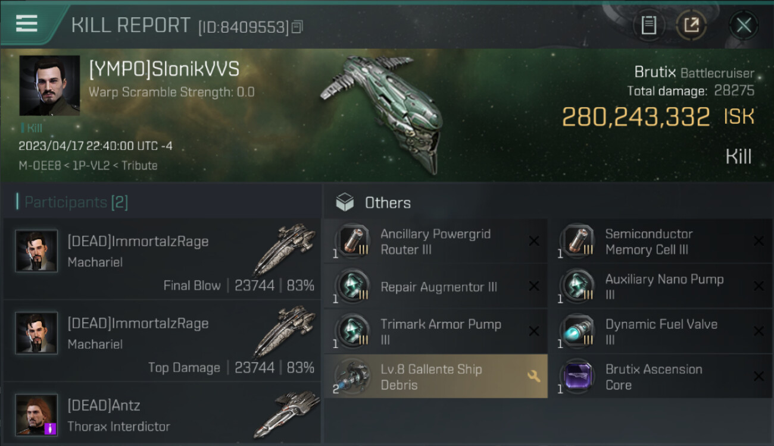
Task: Close the kill report window
Action: coord(744,26)
